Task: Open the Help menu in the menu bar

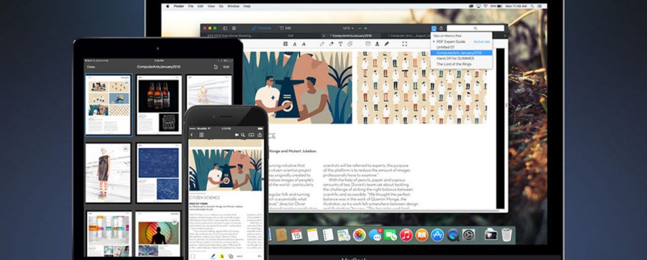Action: point(247,6)
